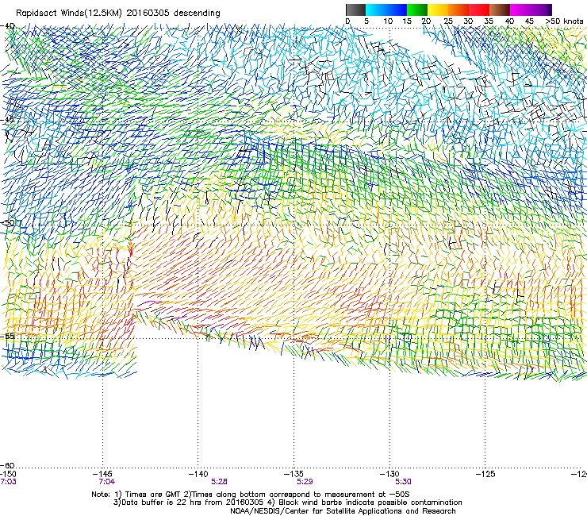Click the red 30-35 knots legend swatch
The height and width of the screenshot is (516, 587).
click(x=479, y=10)
